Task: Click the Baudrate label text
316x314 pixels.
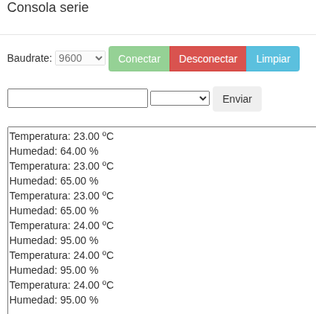Action: coord(30,58)
